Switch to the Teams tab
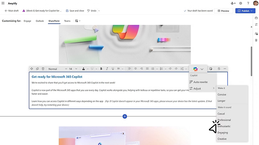Viewport: 259px width, 145px height. 67,21
